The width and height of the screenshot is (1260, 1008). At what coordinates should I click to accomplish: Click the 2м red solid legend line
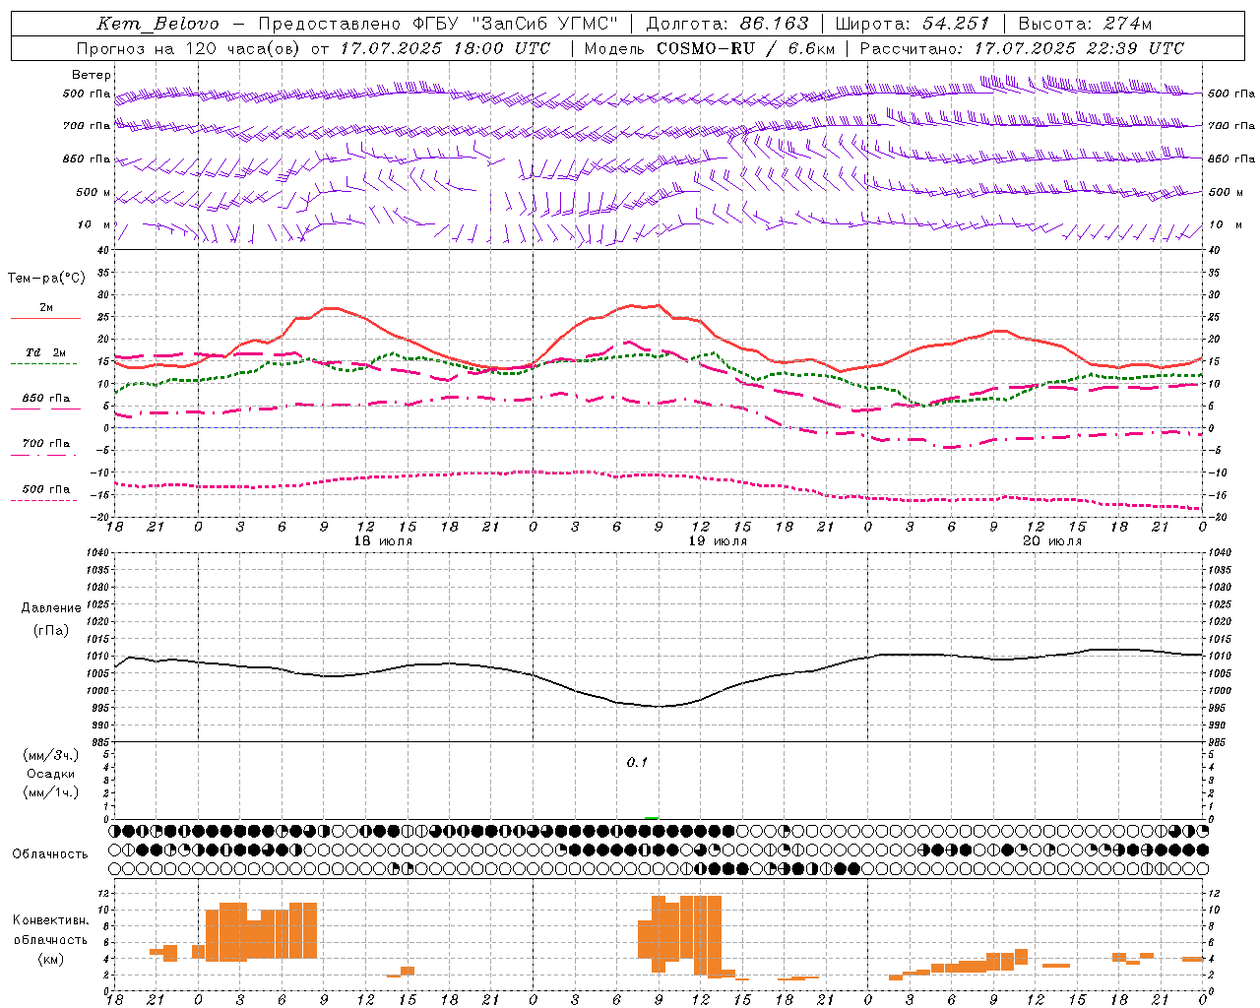pos(45,319)
